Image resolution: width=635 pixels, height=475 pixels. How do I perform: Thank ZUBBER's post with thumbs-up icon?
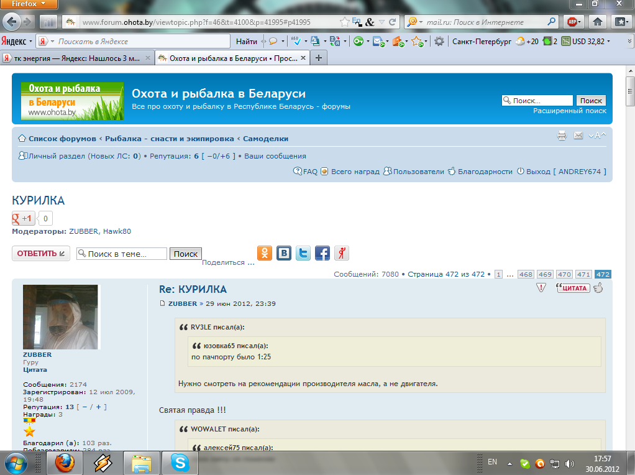pyautogui.click(x=598, y=287)
